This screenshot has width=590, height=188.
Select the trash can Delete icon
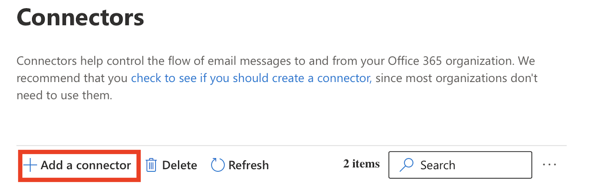[151, 165]
